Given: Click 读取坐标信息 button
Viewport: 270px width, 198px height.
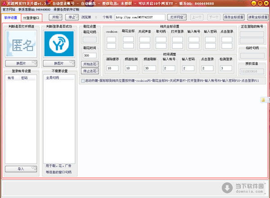Looking at the screenshot, I should [x=256, y=17].
